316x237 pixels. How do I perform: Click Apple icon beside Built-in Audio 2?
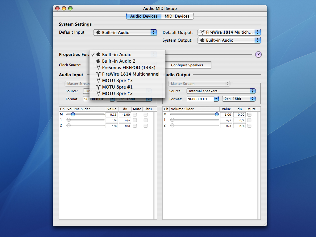point(98,61)
